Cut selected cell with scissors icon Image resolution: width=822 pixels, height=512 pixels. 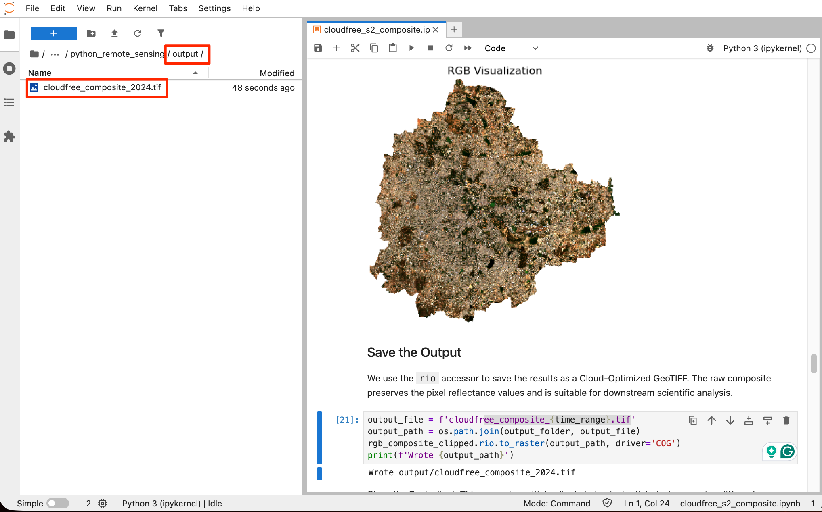[x=355, y=48]
